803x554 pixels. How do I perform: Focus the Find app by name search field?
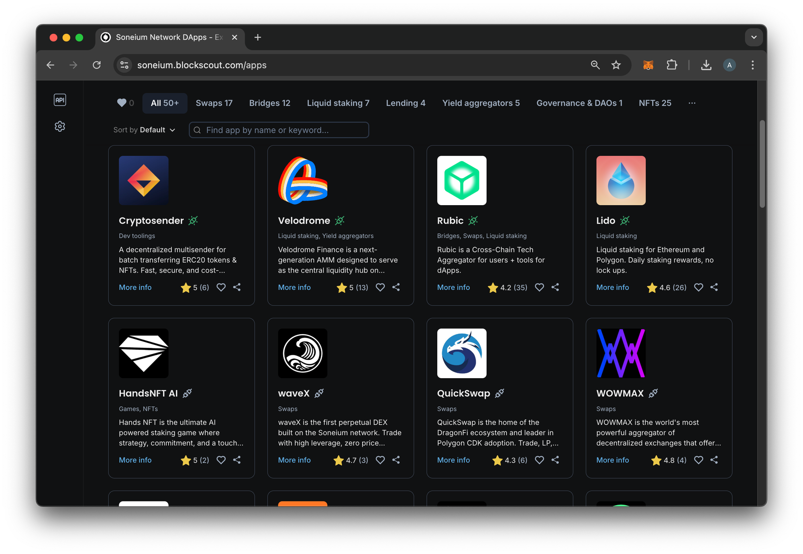click(x=279, y=130)
